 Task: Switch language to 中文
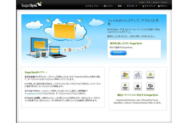point(149,2)
